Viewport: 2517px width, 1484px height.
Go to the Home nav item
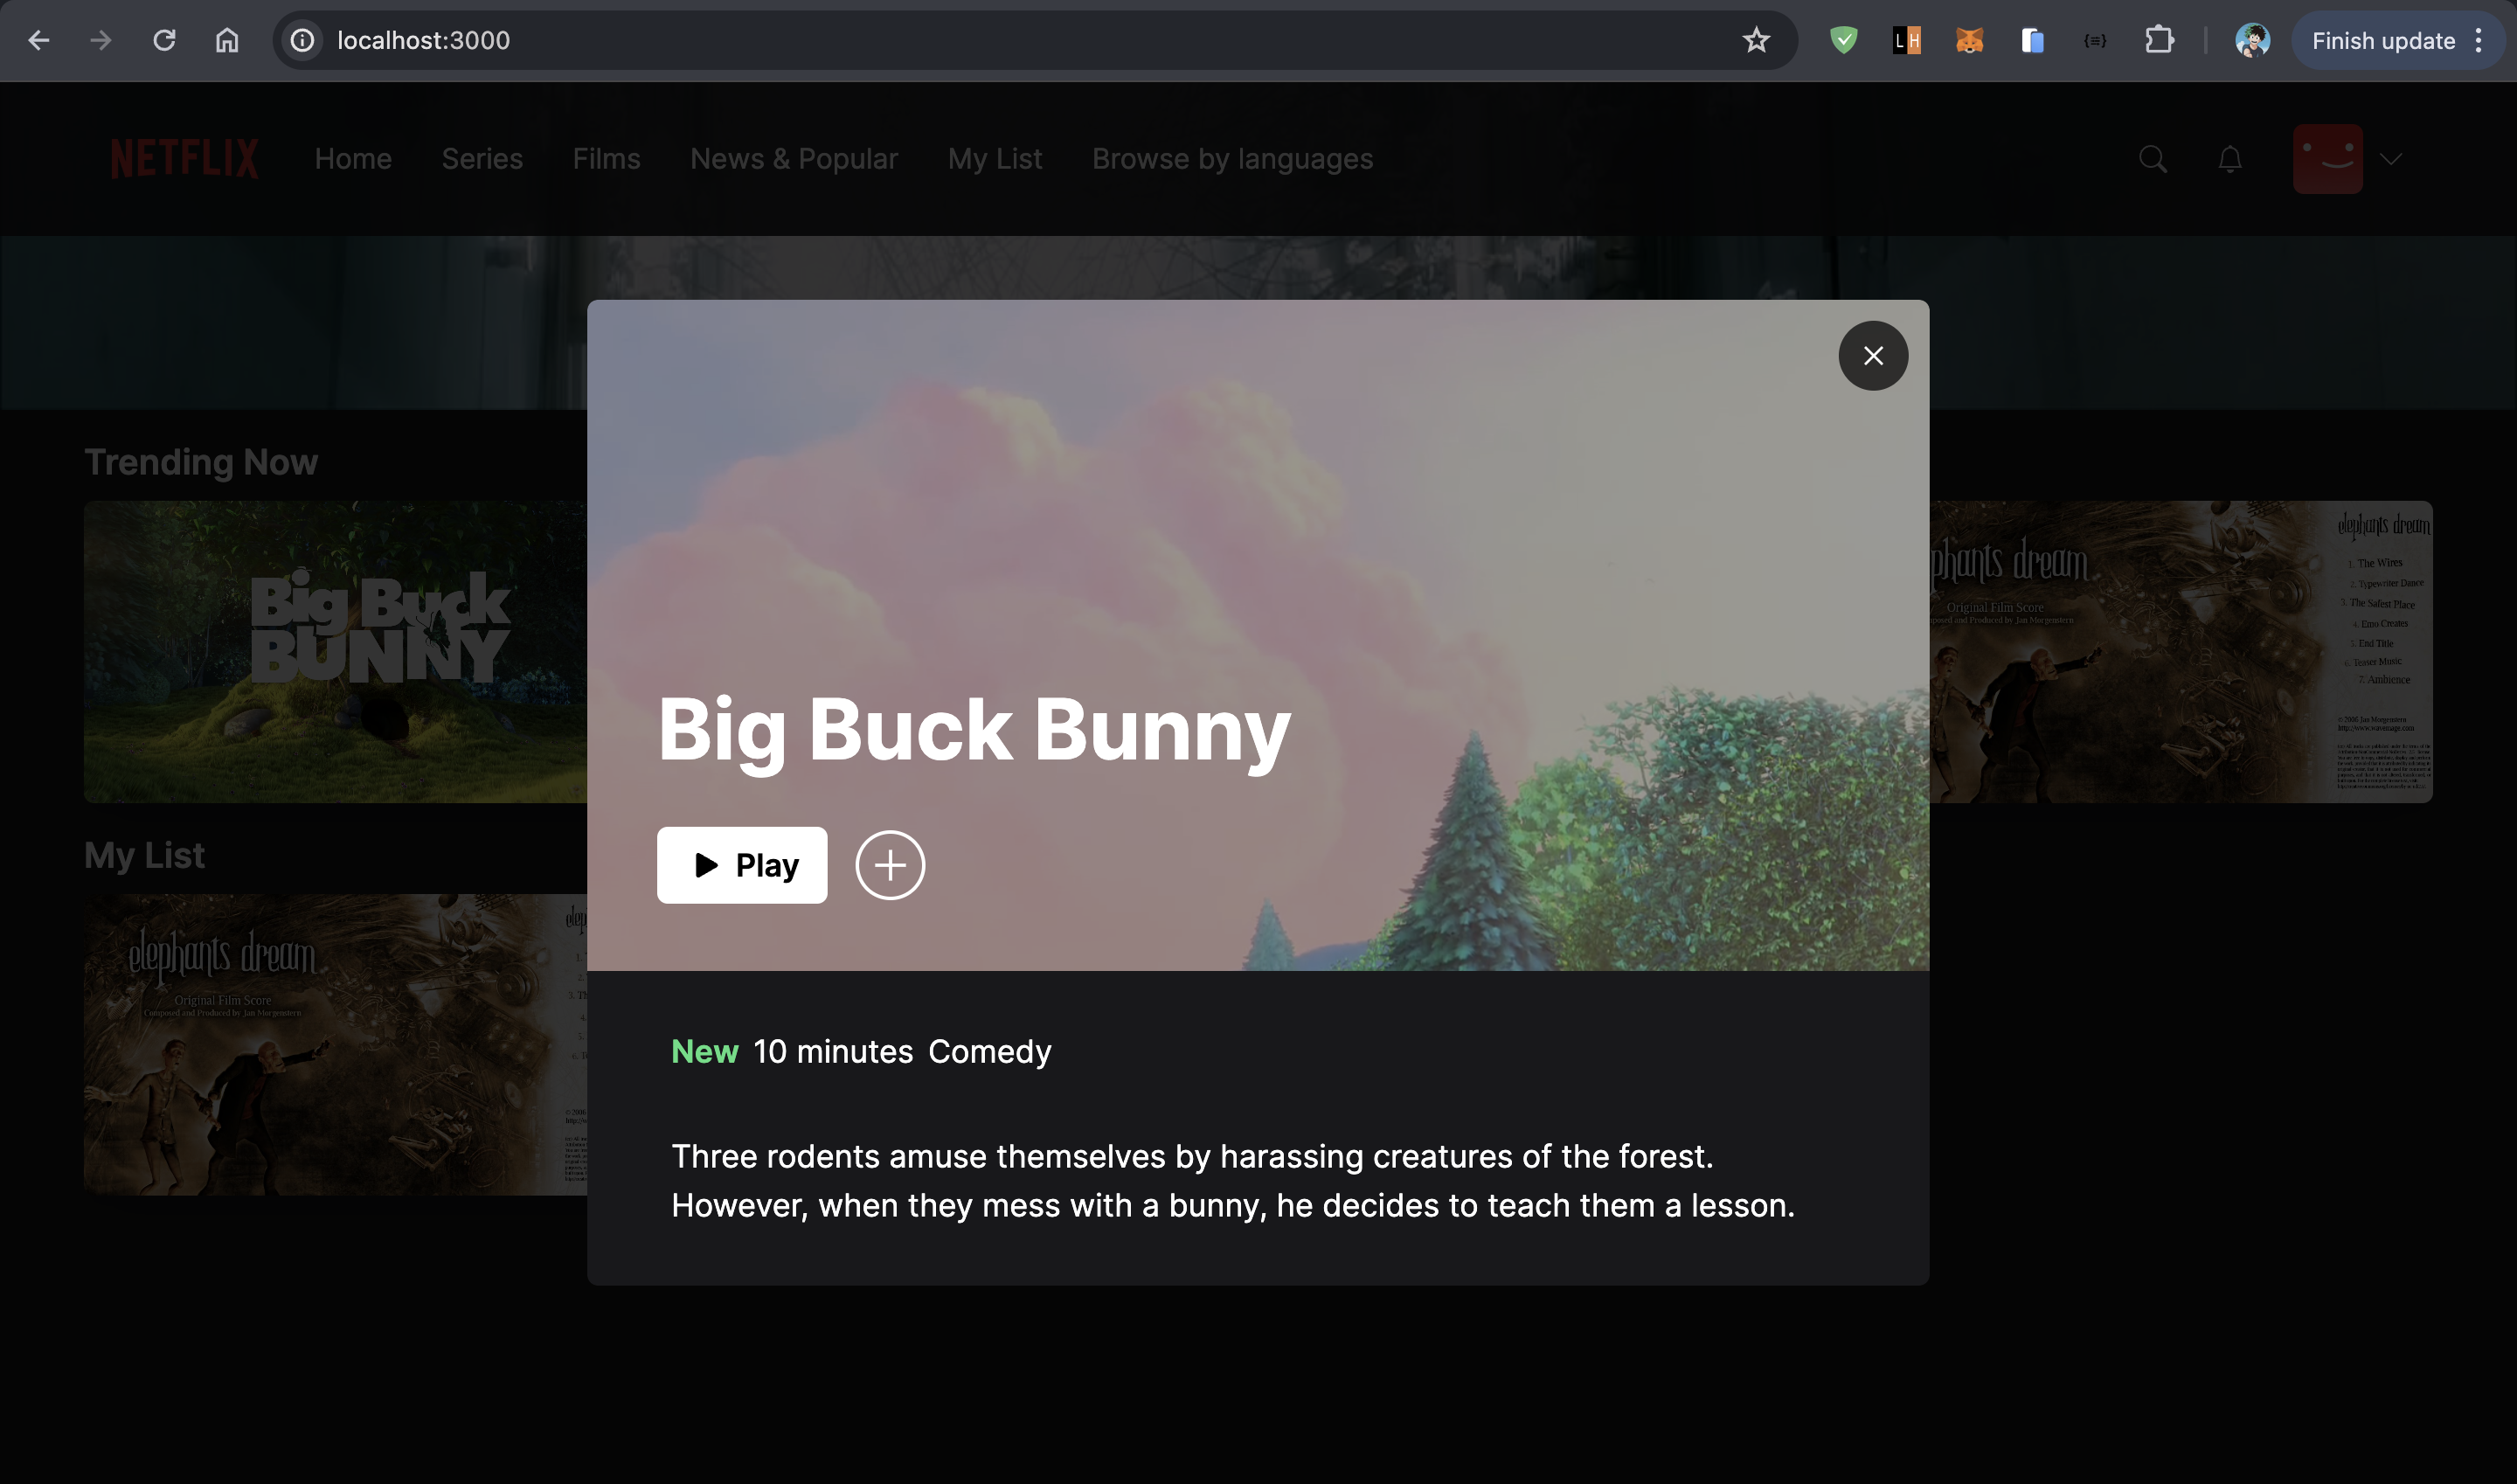(353, 159)
